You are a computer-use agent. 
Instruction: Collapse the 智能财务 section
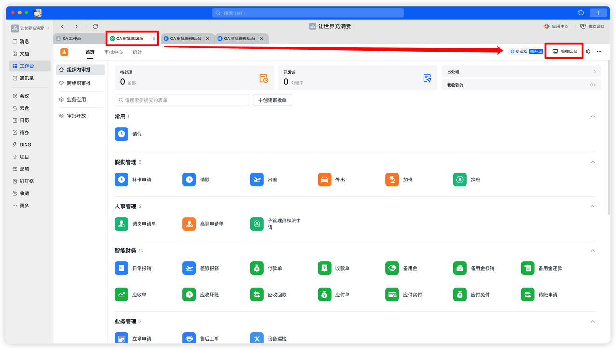click(x=593, y=251)
